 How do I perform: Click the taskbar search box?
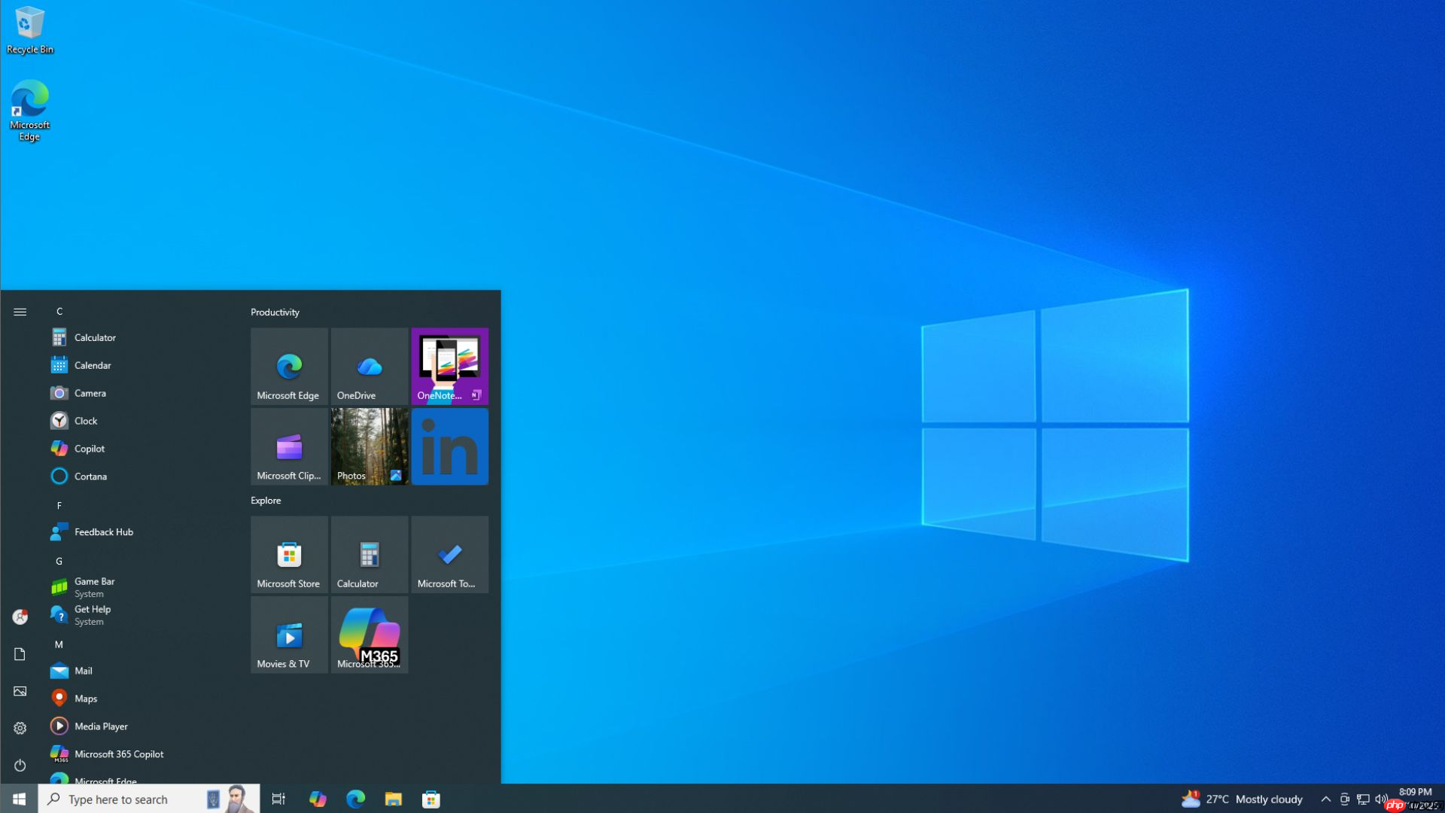(120, 799)
